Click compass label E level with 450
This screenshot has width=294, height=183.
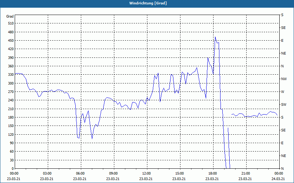tap(282, 41)
